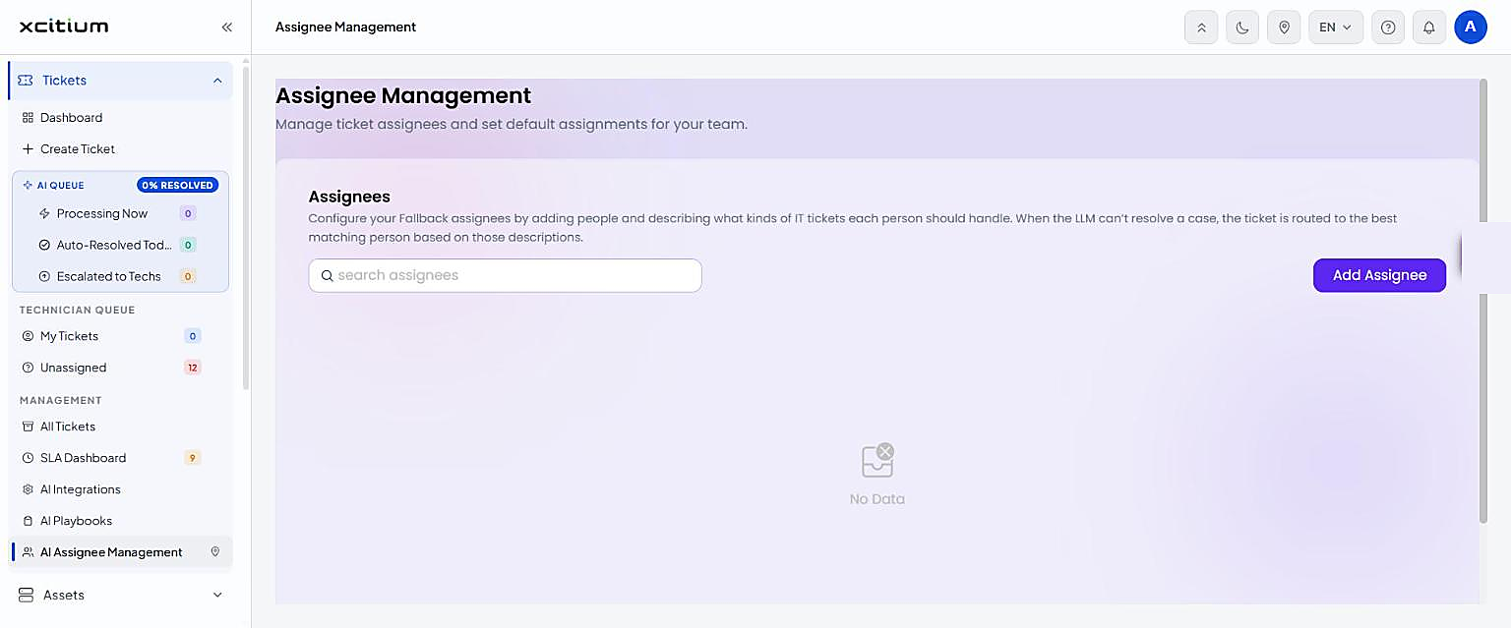
Task: Click the Assets stack icon
Action: pyautogui.click(x=27, y=595)
